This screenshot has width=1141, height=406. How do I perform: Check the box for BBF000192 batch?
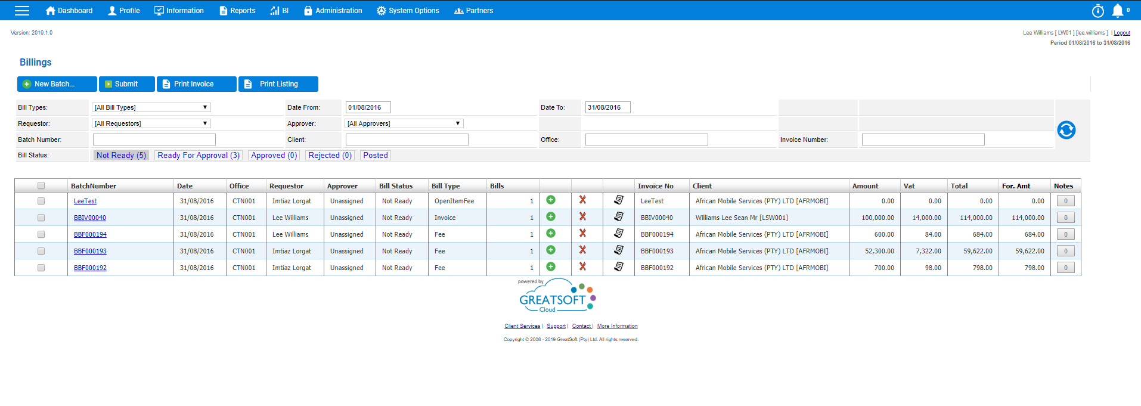click(x=41, y=268)
